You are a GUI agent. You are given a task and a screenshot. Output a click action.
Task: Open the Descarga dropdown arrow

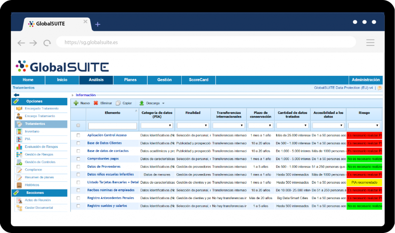[x=162, y=103]
